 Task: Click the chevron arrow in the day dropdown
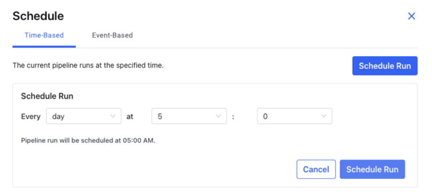(113, 116)
